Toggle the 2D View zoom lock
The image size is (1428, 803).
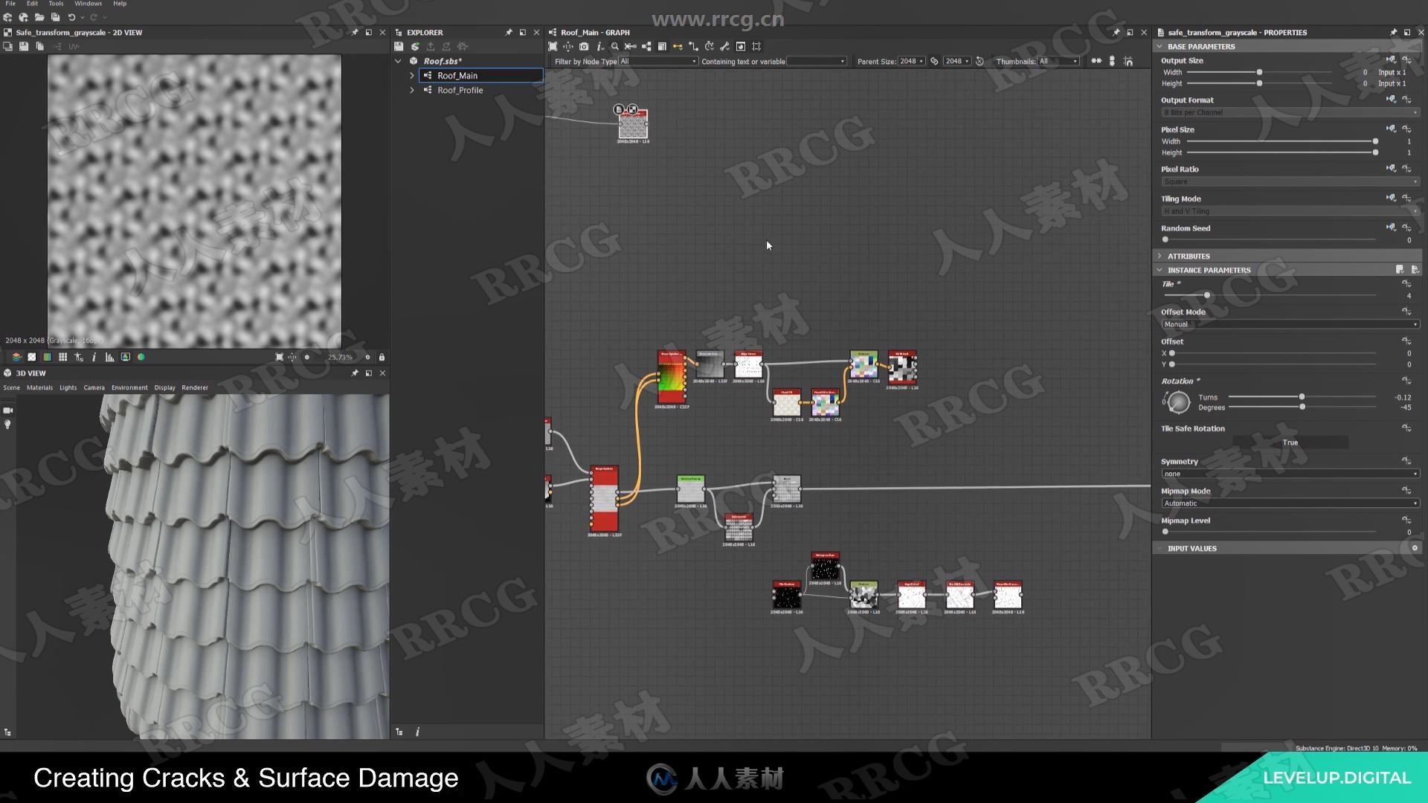[382, 357]
